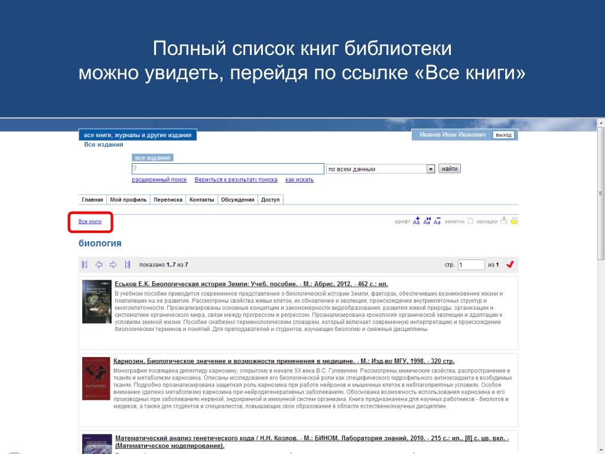Viewport: 605px width, 454px height.
Task: Switch to the 'Контакты' tab
Action: tap(202, 200)
